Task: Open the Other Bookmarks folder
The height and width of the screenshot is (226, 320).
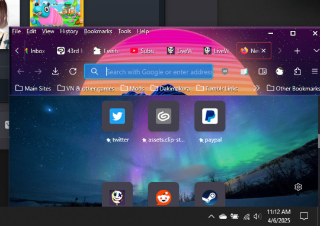Action: pos(293,88)
